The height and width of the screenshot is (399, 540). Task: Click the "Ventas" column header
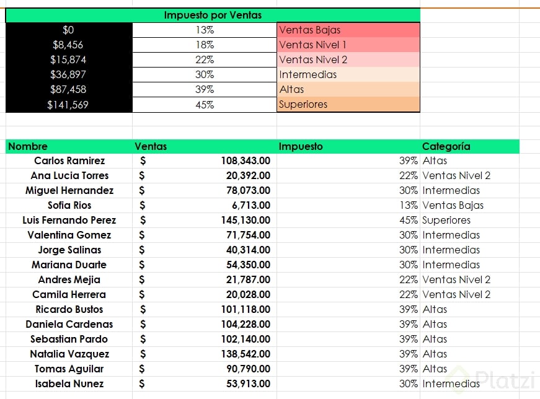point(151,147)
